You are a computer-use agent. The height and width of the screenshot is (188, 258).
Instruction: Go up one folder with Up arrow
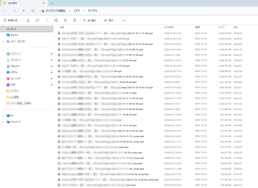(24, 11)
